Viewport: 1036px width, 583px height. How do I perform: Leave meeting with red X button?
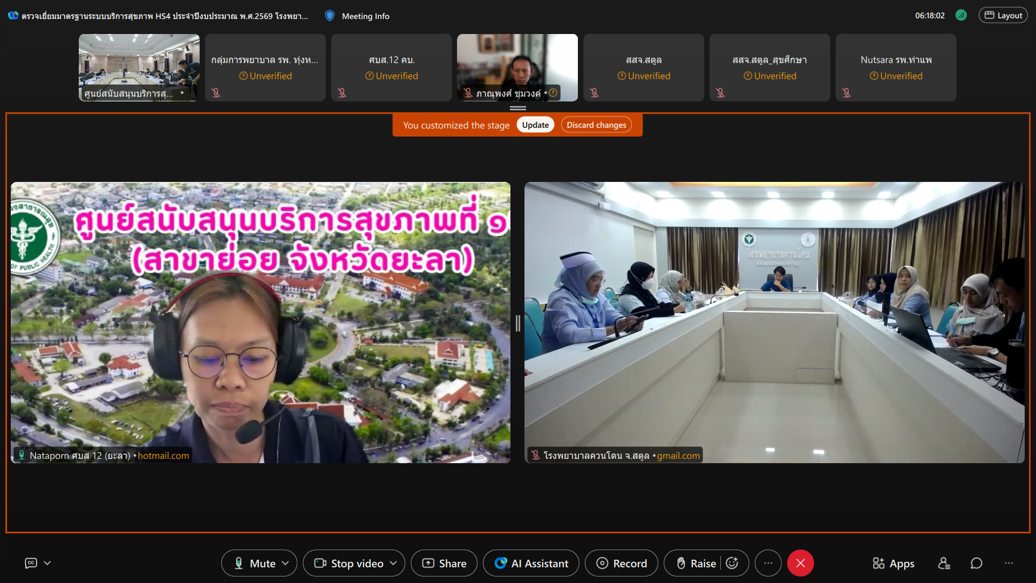[800, 563]
